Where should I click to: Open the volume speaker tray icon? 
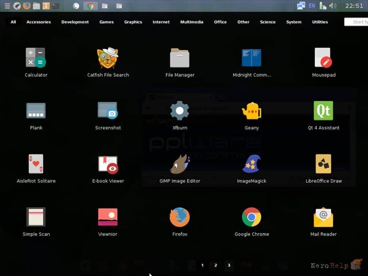(333, 6)
